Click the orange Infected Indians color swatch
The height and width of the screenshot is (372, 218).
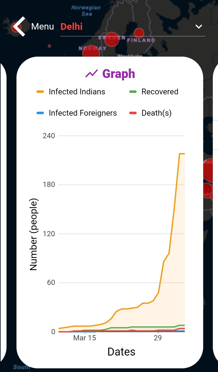(40, 92)
